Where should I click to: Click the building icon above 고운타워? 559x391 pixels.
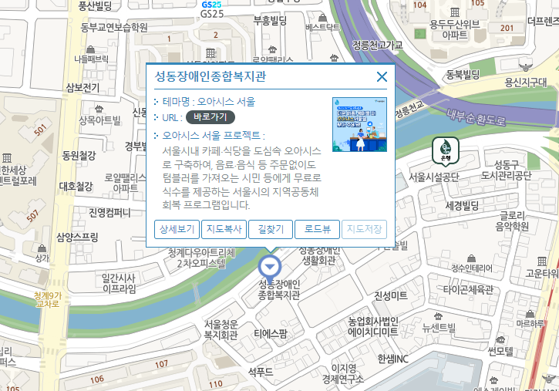point(542,261)
